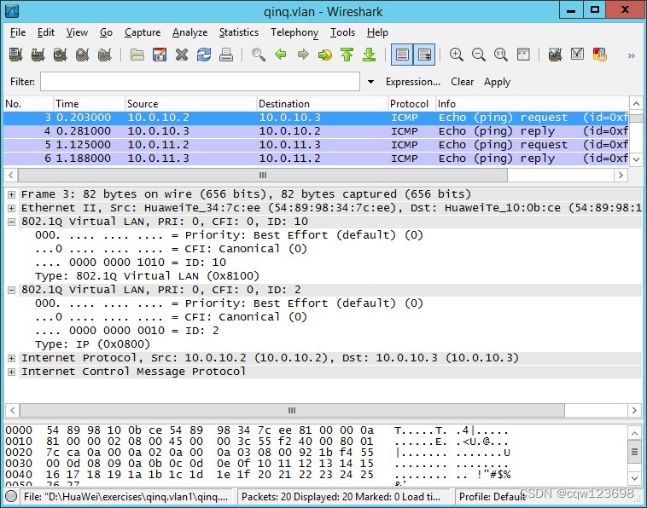
Task: Sort by Destination column header
Action: coord(323,104)
